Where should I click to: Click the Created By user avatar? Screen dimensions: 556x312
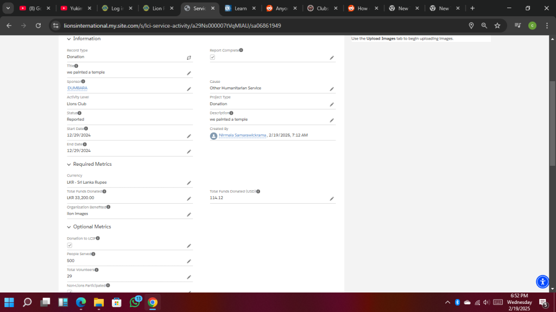(x=213, y=136)
